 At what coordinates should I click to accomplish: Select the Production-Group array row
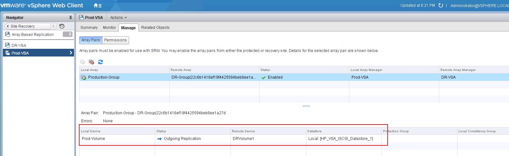point(294,77)
